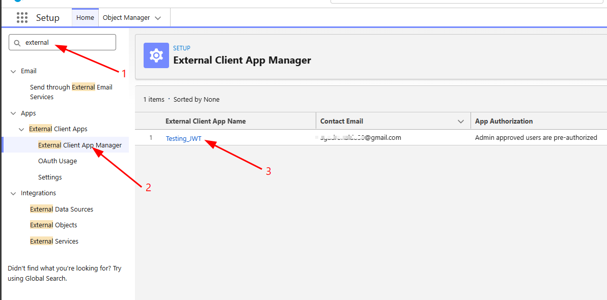Click the External Client App Manager gear icon
The width and height of the screenshot is (607, 300).
(x=156, y=55)
